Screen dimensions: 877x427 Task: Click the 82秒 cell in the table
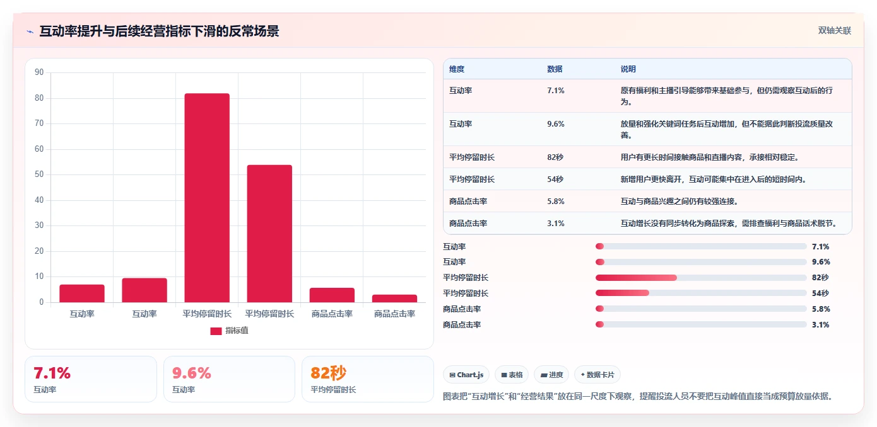coord(555,157)
